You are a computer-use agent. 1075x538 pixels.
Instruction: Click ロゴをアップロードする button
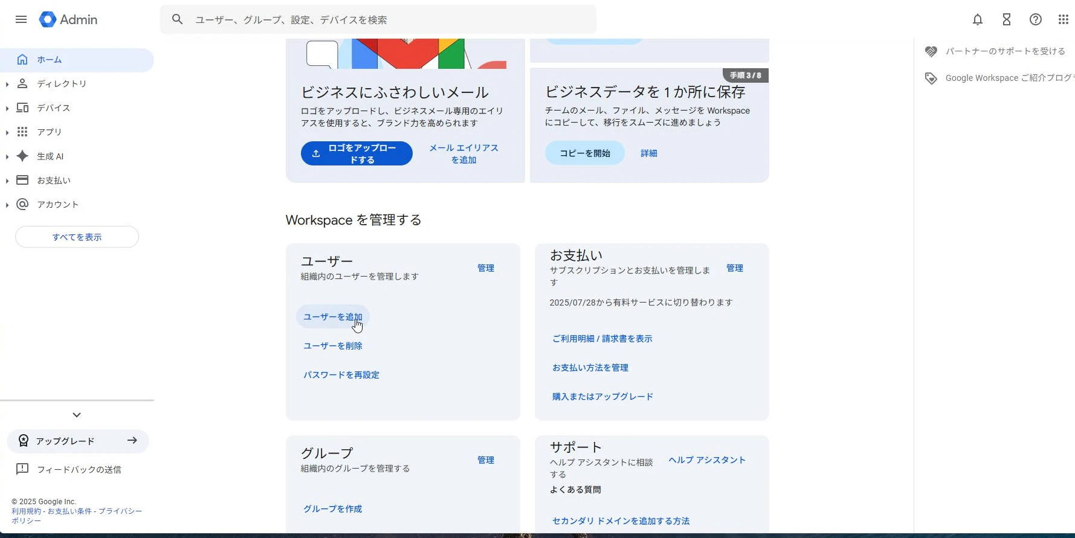[x=357, y=153]
